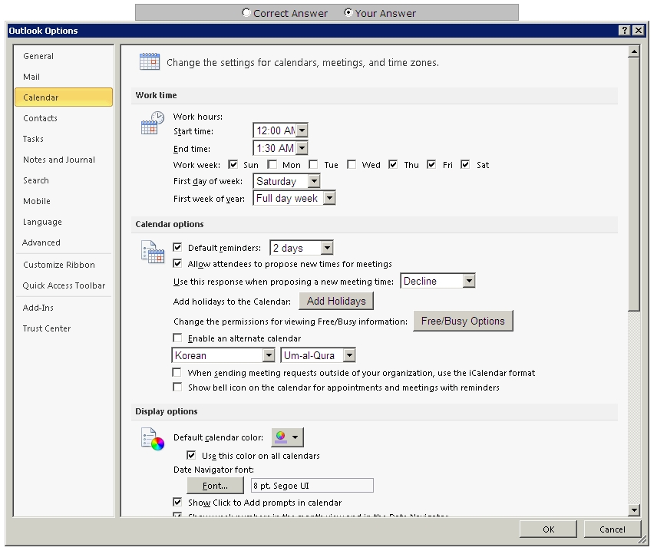Click the vertical scrollbar thumb
The height and width of the screenshot is (554, 657).
[633, 185]
